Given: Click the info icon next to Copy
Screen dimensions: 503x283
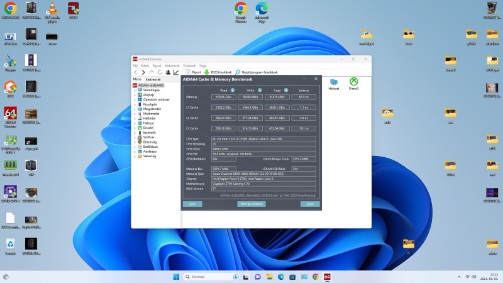Looking at the screenshot, I should pyautogui.click(x=286, y=90).
